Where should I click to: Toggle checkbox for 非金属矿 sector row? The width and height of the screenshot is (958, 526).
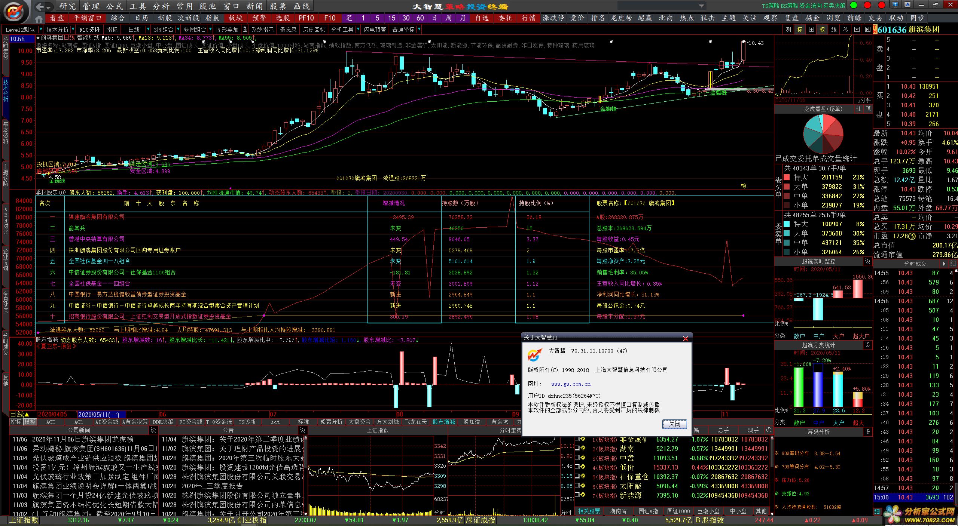coord(577,440)
